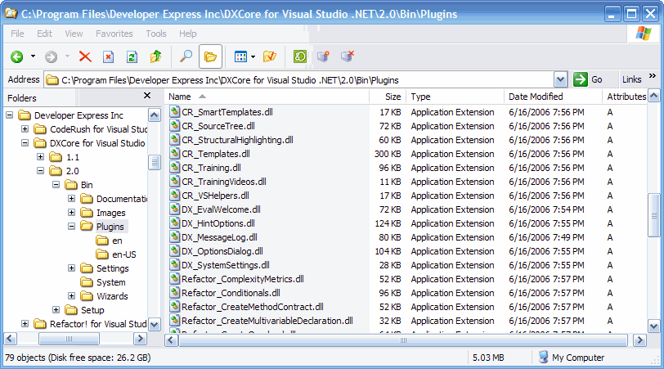Click the green History toolbar icon
The height and width of the screenshot is (369, 664).
point(300,56)
